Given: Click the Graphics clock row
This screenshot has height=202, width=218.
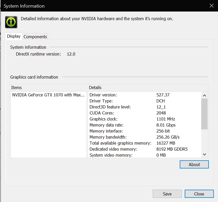Looking at the screenshot, I should click(145, 119).
